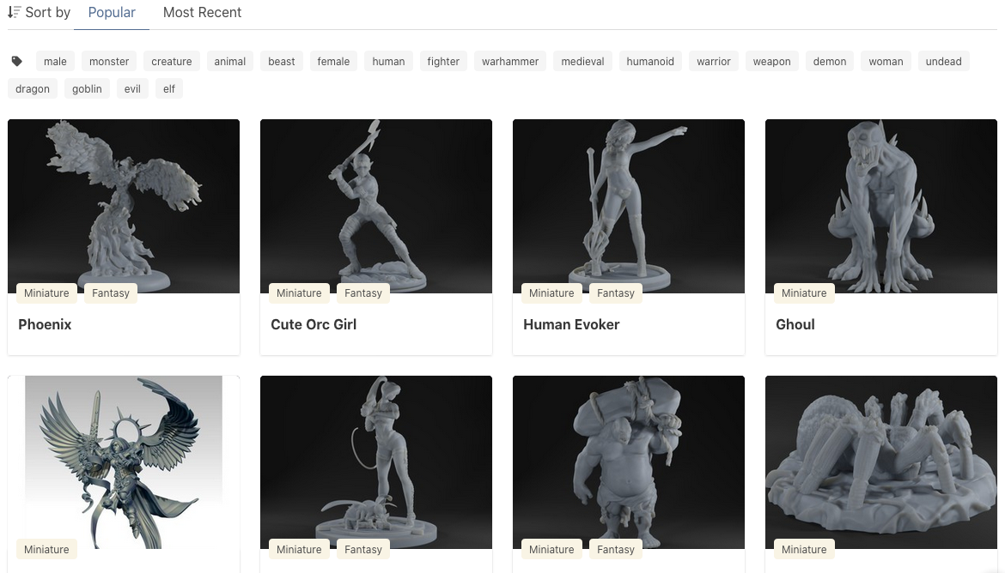
Task: Select the goblin tag
Action: pos(87,89)
